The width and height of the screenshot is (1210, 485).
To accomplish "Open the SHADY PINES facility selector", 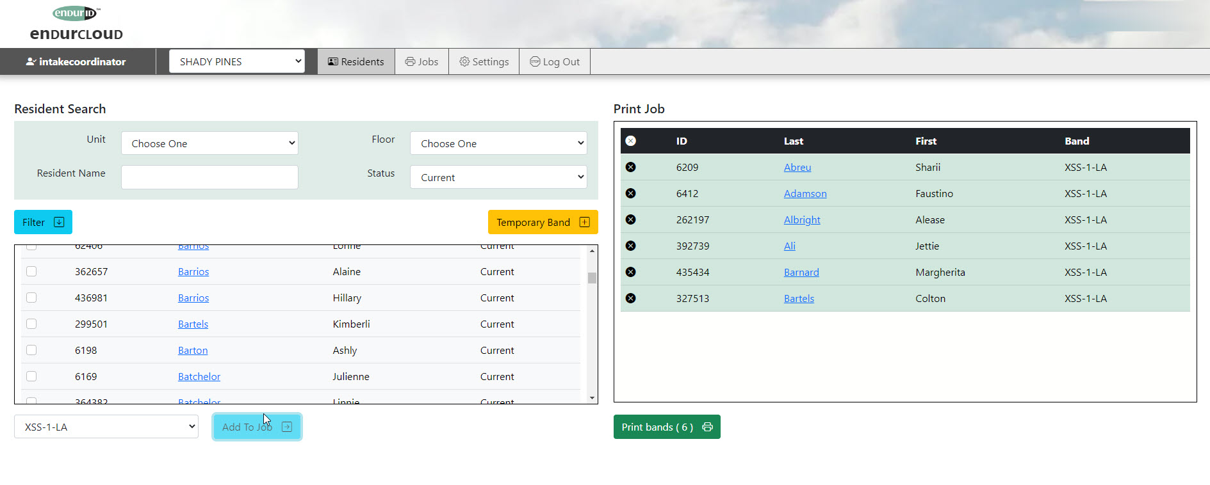I will tap(236, 61).
